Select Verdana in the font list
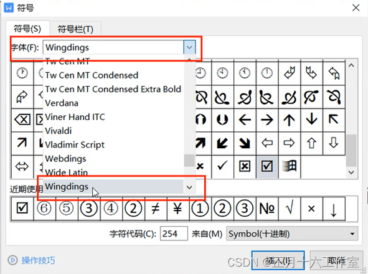 point(114,103)
